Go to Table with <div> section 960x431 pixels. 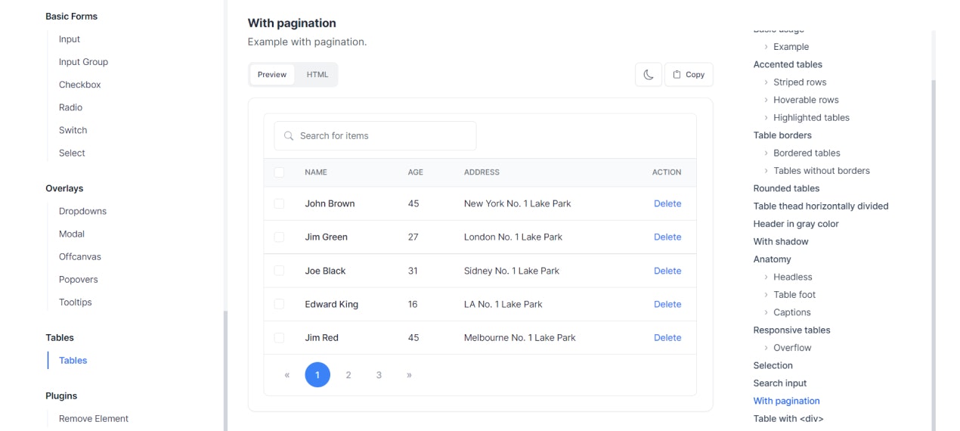tap(788, 419)
